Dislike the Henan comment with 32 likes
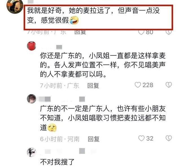The height and width of the screenshot is (167, 179). point(169,138)
